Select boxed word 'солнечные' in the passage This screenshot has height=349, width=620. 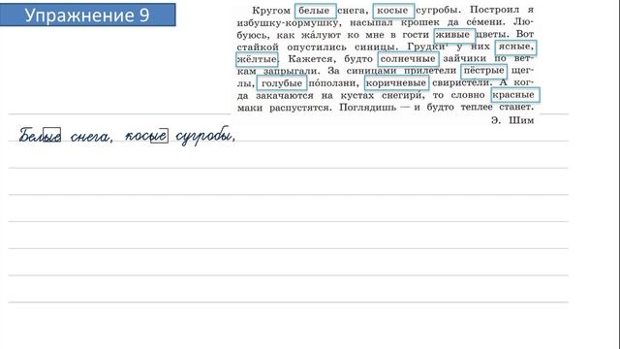click(x=408, y=59)
